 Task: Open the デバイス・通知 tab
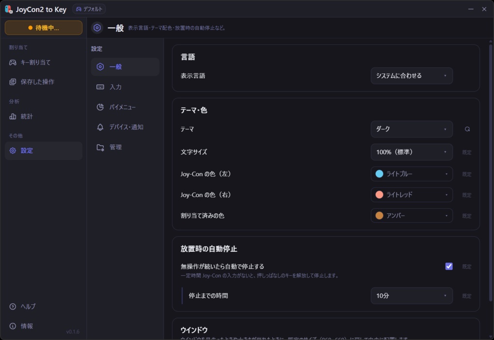pos(125,127)
